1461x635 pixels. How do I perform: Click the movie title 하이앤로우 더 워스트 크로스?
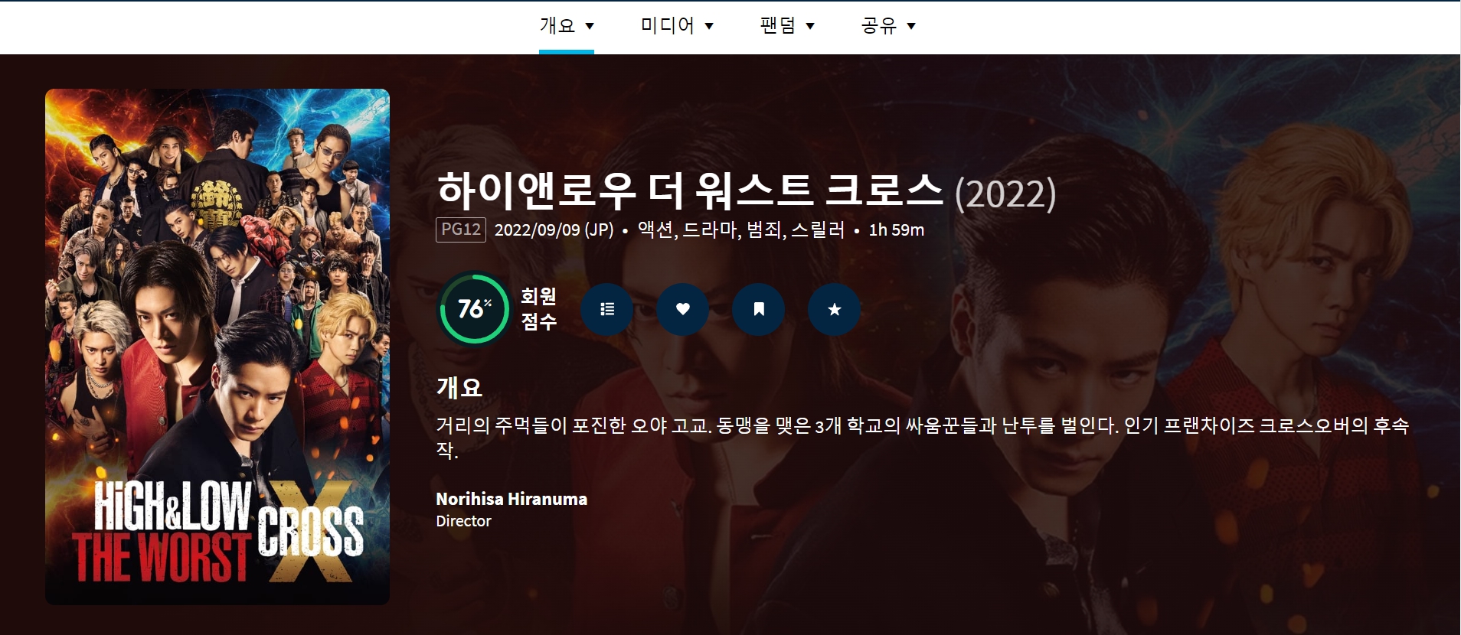(x=690, y=190)
